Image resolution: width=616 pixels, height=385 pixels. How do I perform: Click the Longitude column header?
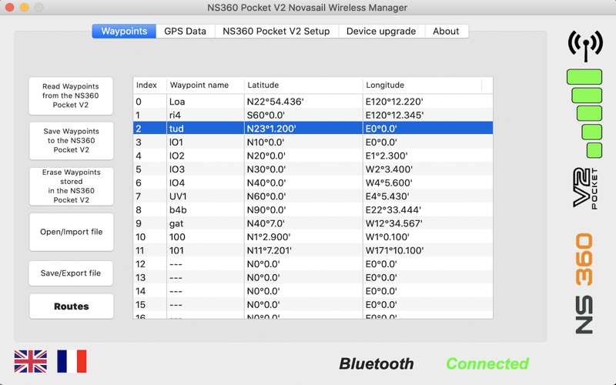click(422, 85)
